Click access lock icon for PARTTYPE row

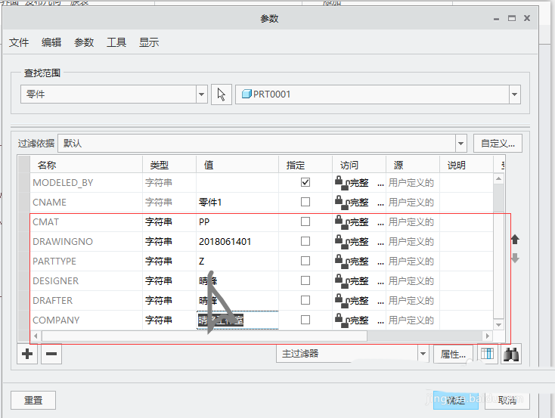tap(341, 261)
